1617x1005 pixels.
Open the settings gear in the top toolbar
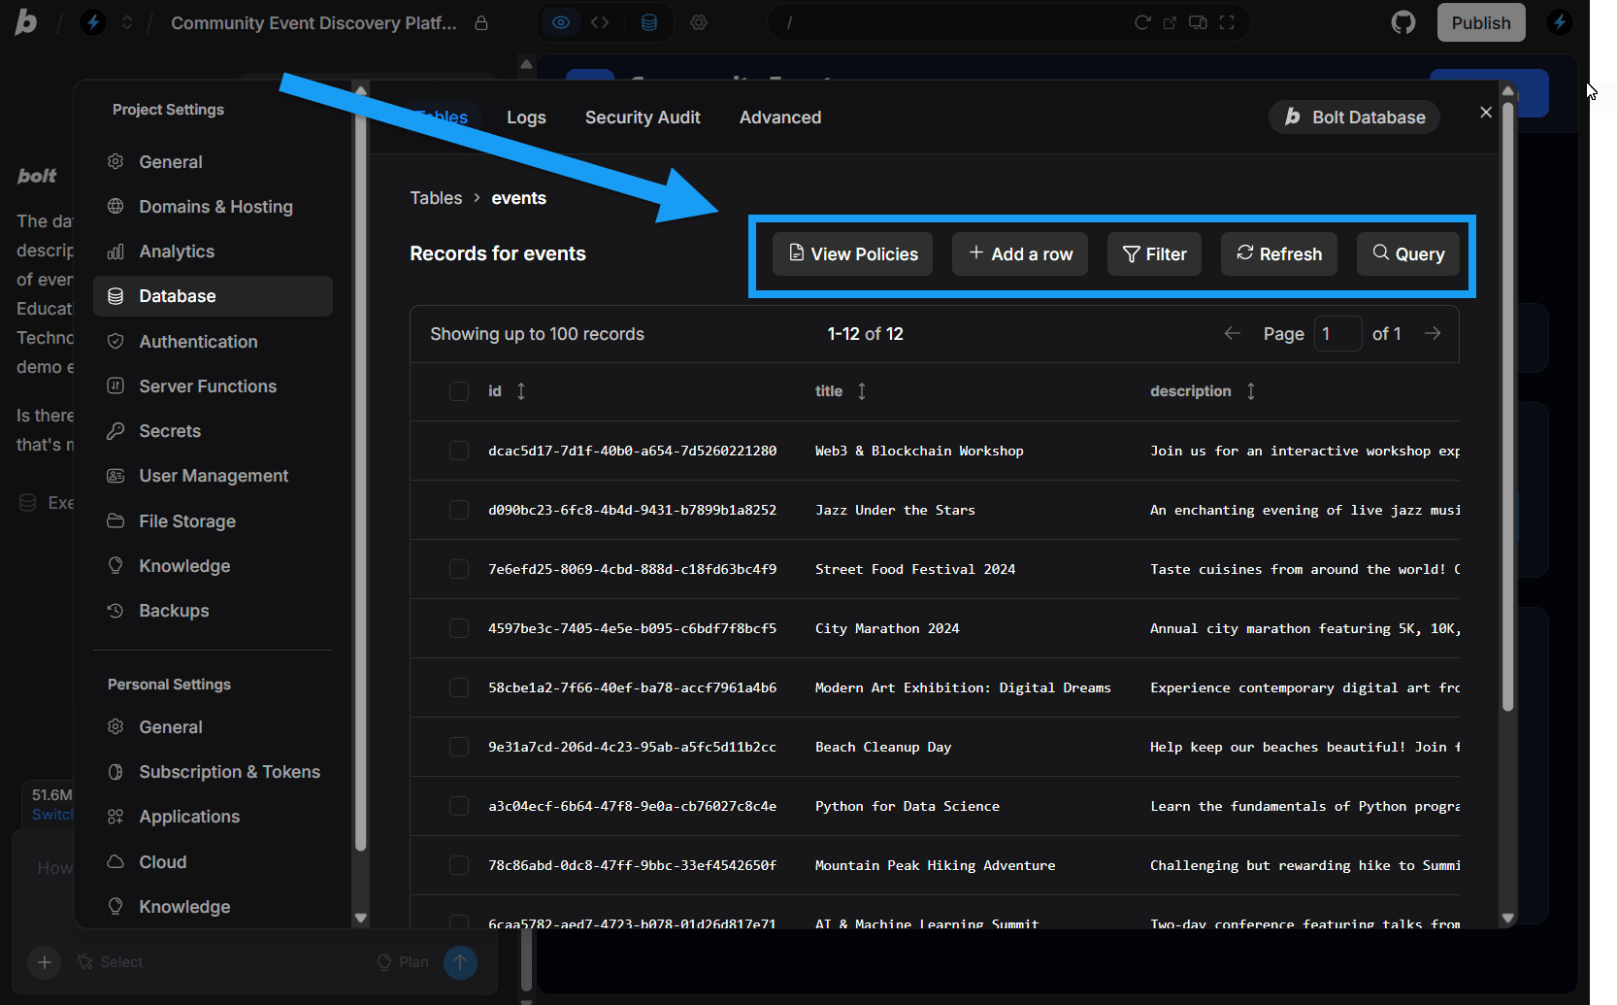(x=699, y=21)
